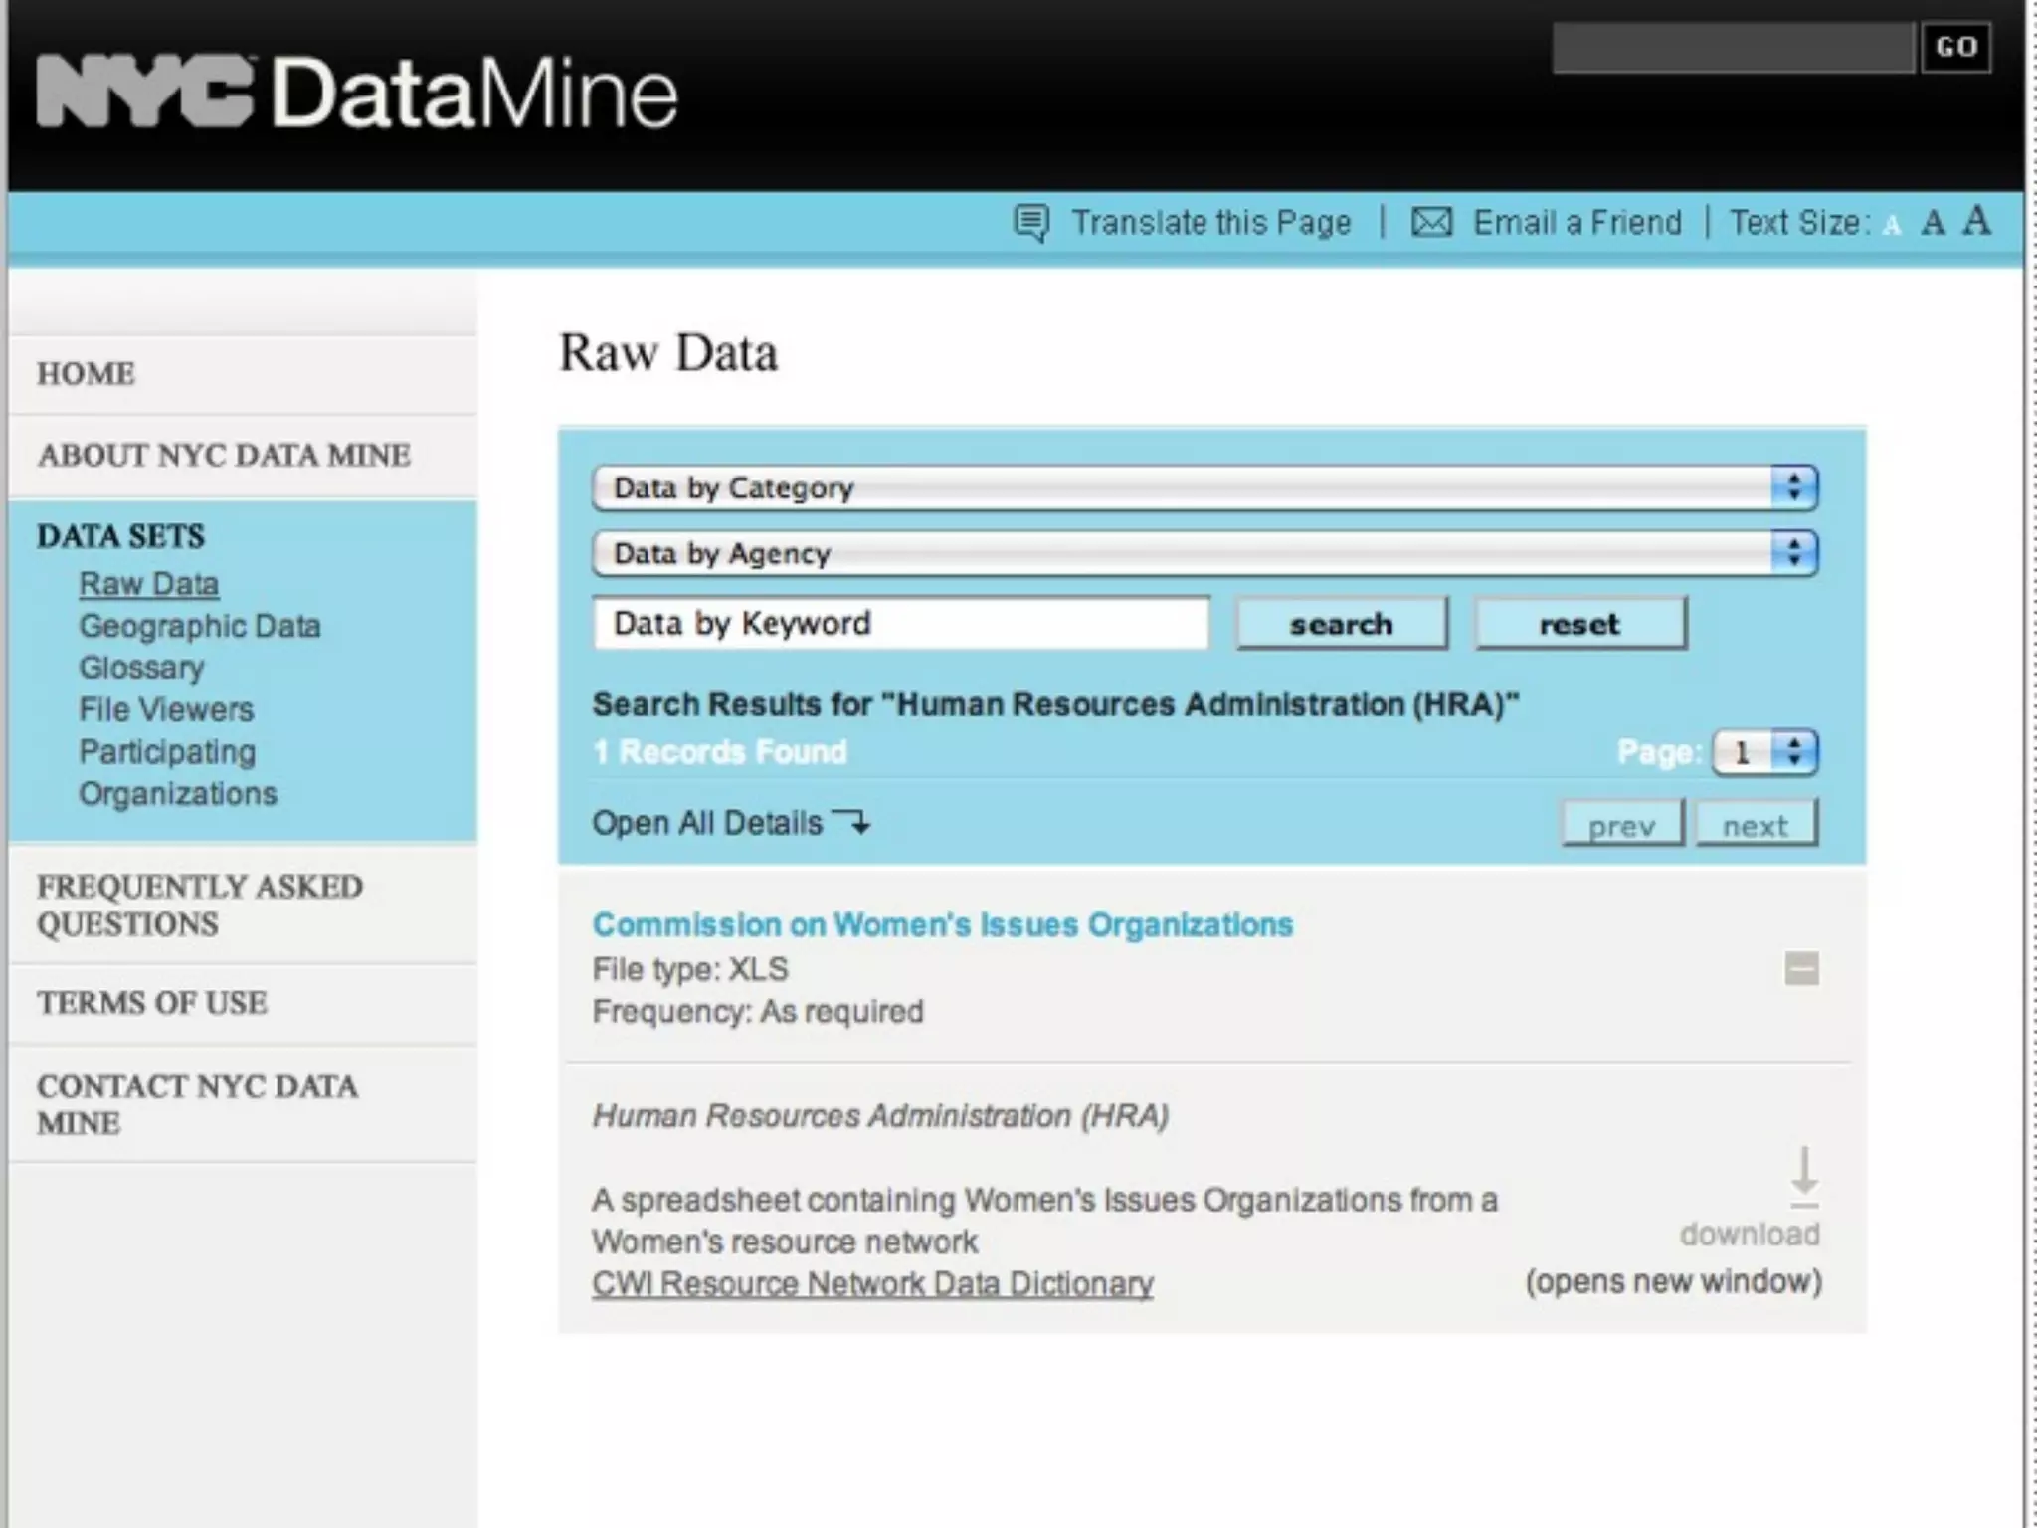Click the download arrow icon
This screenshot has height=1528, width=2037.
[x=1804, y=1176]
